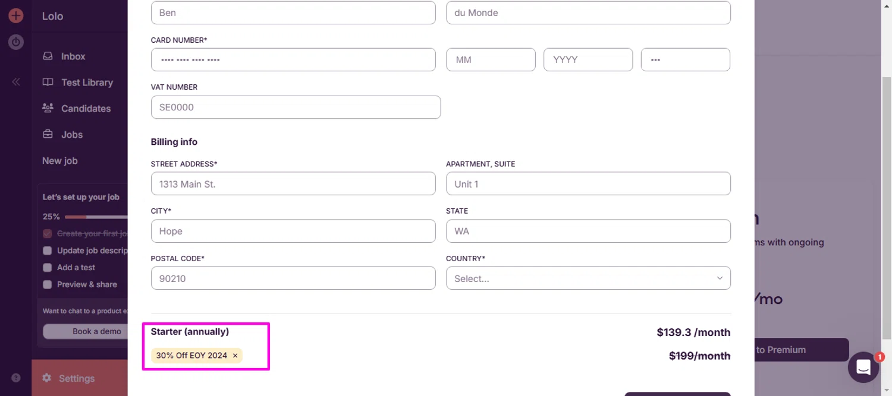Open the chat messenger bubble

(863, 368)
